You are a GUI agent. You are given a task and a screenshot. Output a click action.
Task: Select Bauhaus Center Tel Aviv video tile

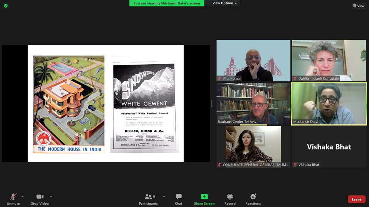pyautogui.click(x=253, y=103)
